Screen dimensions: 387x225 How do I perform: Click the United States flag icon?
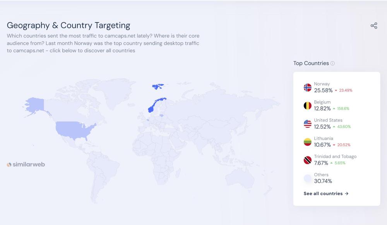point(308,124)
